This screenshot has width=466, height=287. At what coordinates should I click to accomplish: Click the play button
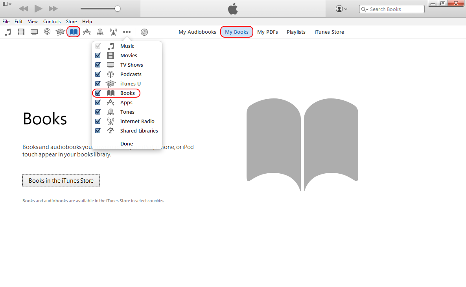[x=38, y=9]
